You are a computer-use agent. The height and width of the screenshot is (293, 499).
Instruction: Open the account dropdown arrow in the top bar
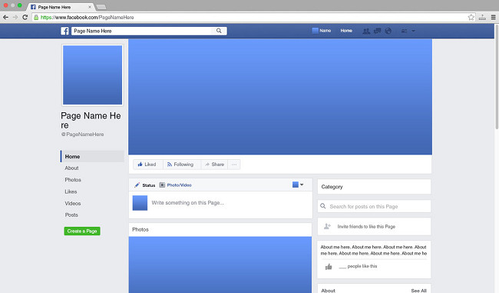413,31
